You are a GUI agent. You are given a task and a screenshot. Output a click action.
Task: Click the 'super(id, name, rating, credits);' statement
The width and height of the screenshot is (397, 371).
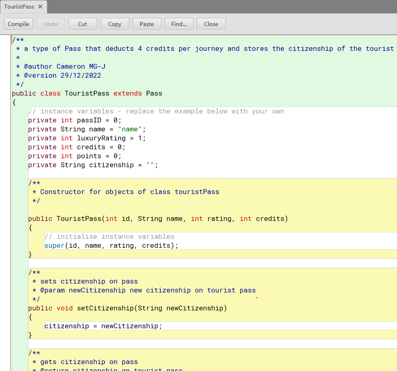[111, 246]
